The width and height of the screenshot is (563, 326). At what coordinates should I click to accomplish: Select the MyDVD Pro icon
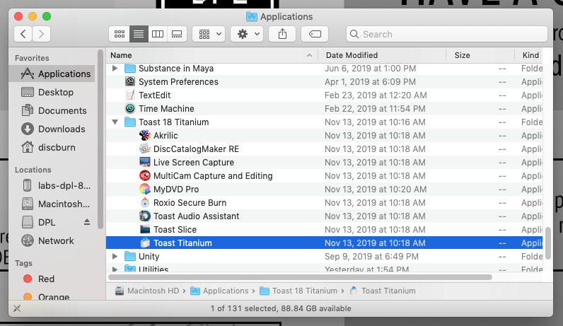tap(145, 190)
